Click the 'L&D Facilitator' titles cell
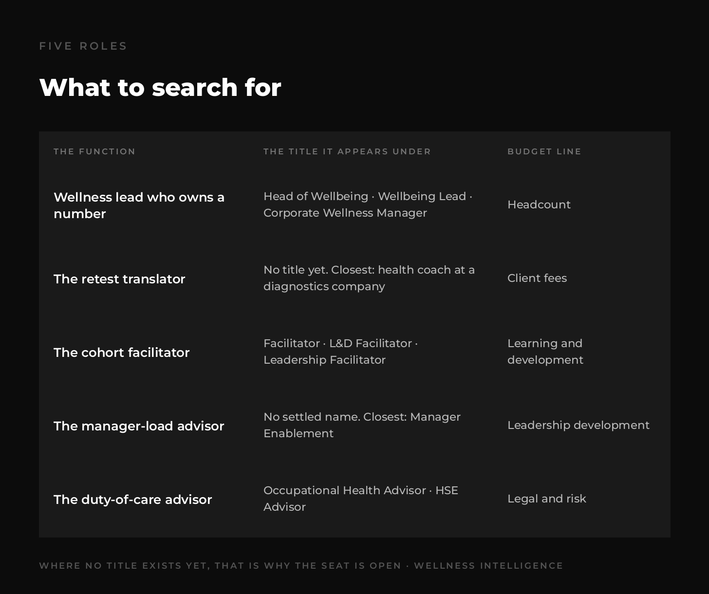This screenshot has height=594, width=709. tap(341, 352)
